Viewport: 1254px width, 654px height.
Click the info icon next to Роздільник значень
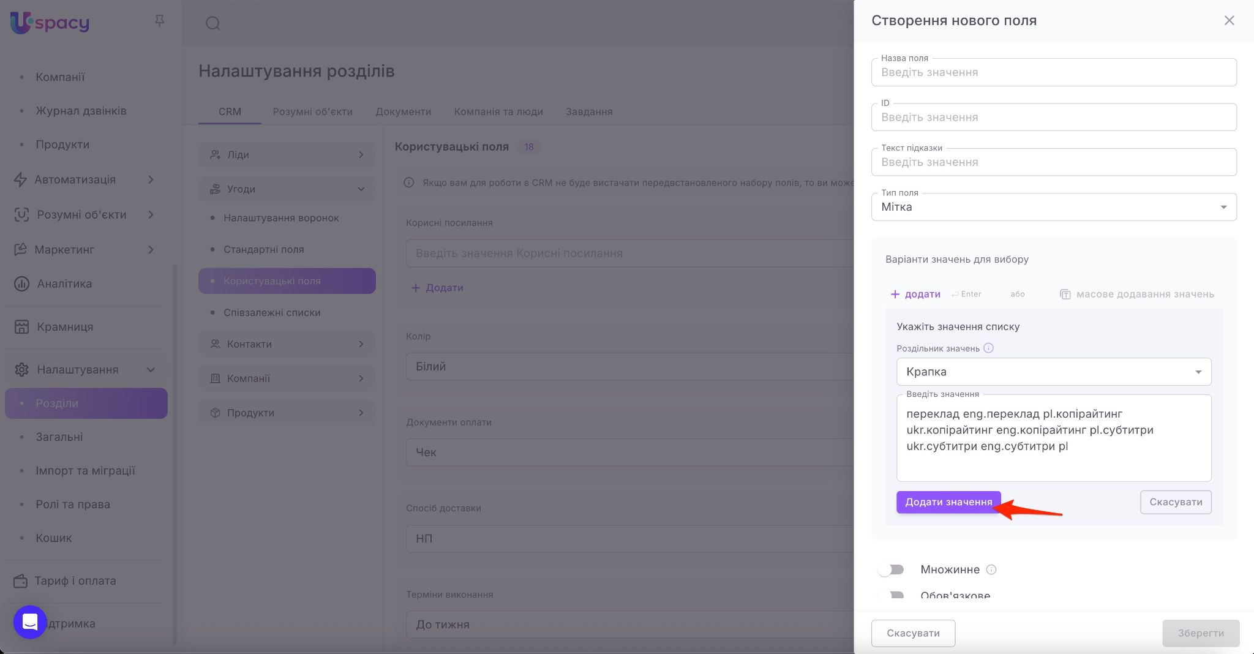pyautogui.click(x=988, y=348)
